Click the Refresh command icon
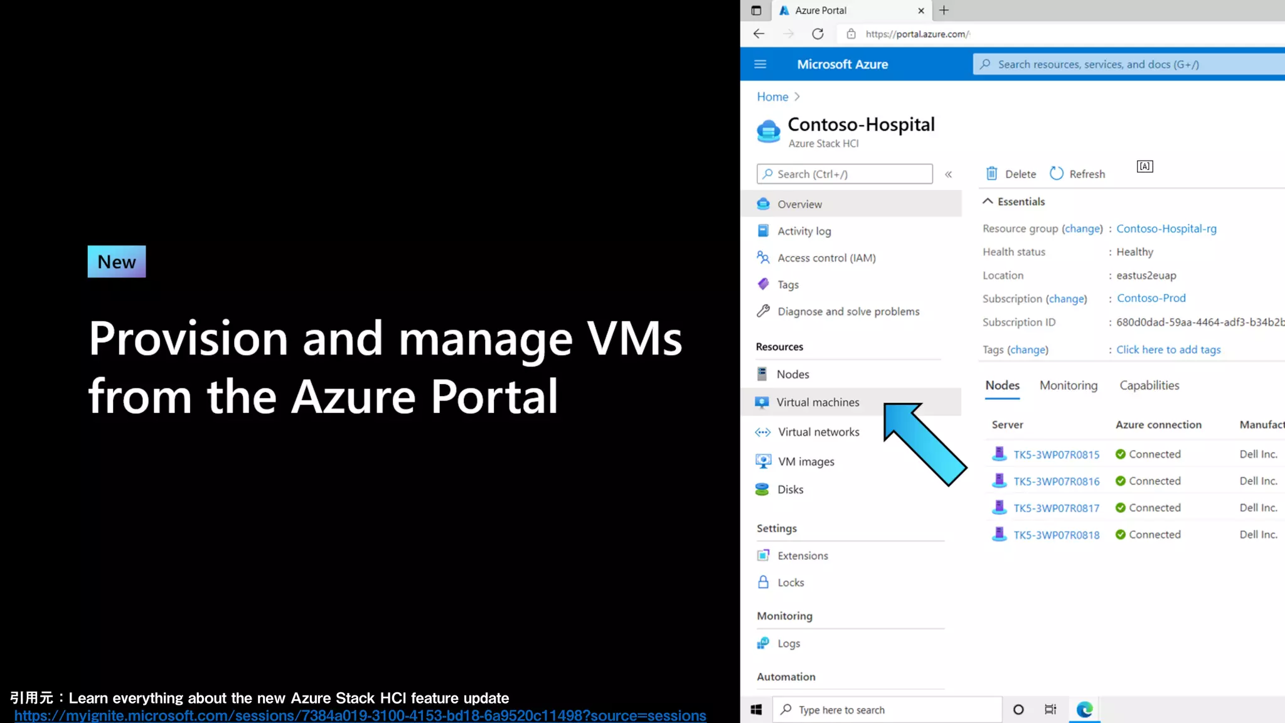The width and height of the screenshot is (1285, 723). (1057, 173)
